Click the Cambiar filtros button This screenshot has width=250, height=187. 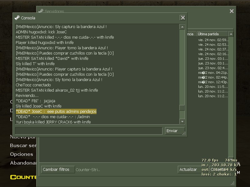(58, 170)
